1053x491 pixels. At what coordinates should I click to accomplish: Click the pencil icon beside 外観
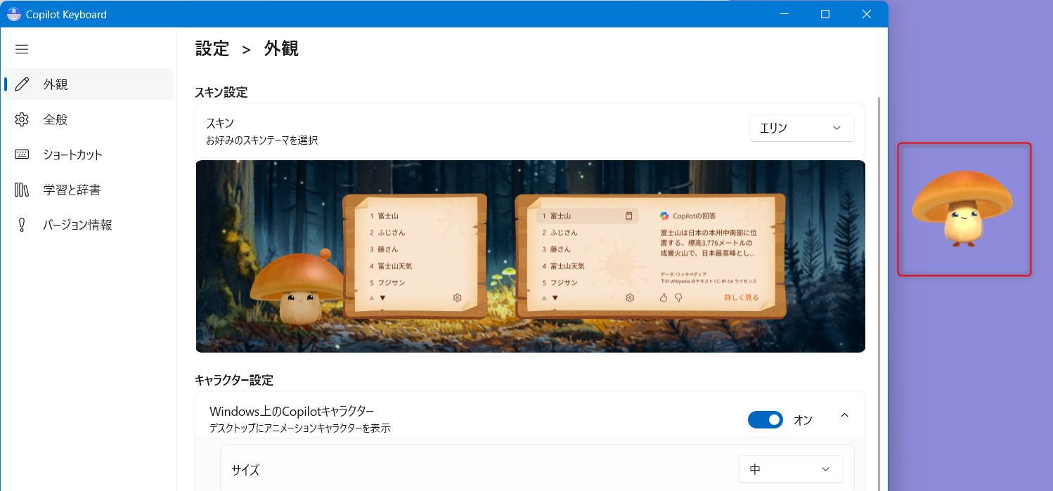[x=22, y=84]
